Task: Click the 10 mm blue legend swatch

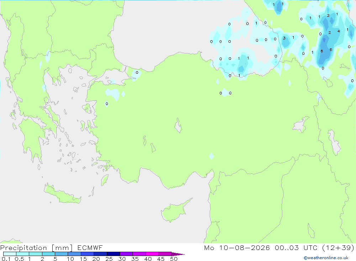Action: pos(74,254)
